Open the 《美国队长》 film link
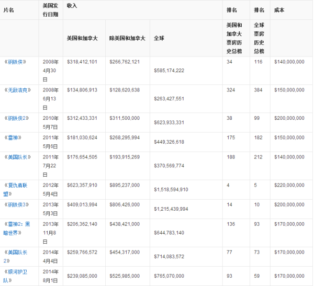 click(x=17, y=157)
